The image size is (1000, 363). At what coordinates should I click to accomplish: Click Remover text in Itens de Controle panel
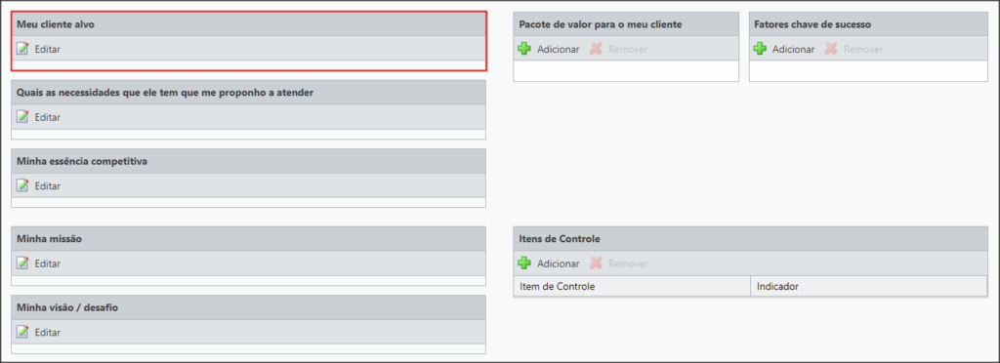pyautogui.click(x=628, y=263)
